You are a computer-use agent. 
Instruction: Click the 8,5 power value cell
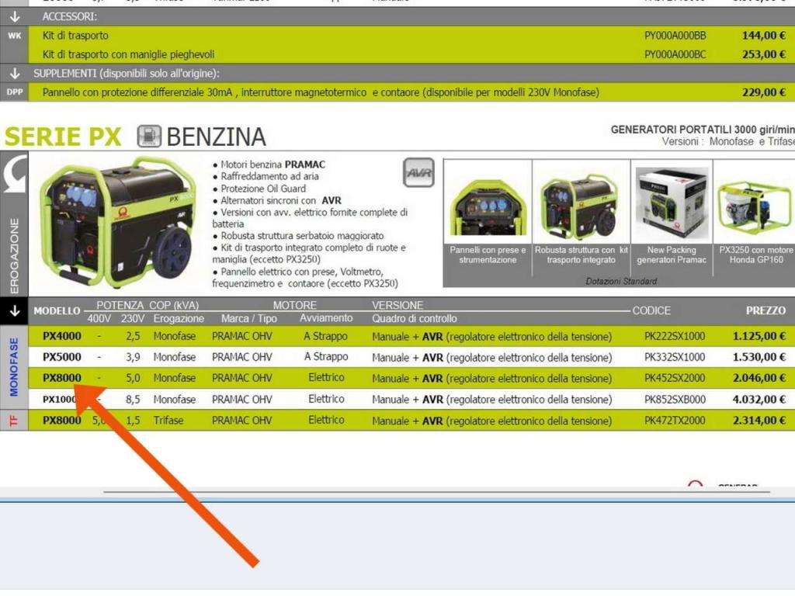133,400
